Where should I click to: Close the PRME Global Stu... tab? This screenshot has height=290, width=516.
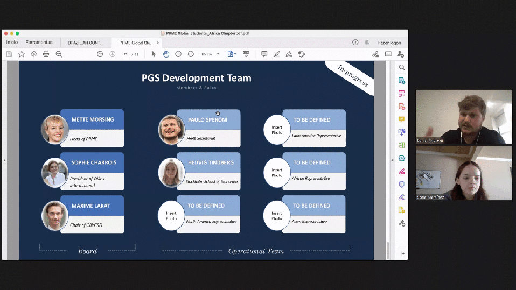(x=158, y=43)
